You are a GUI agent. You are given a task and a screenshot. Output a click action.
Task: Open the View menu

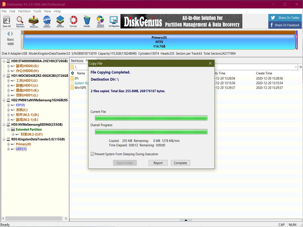[48, 11]
